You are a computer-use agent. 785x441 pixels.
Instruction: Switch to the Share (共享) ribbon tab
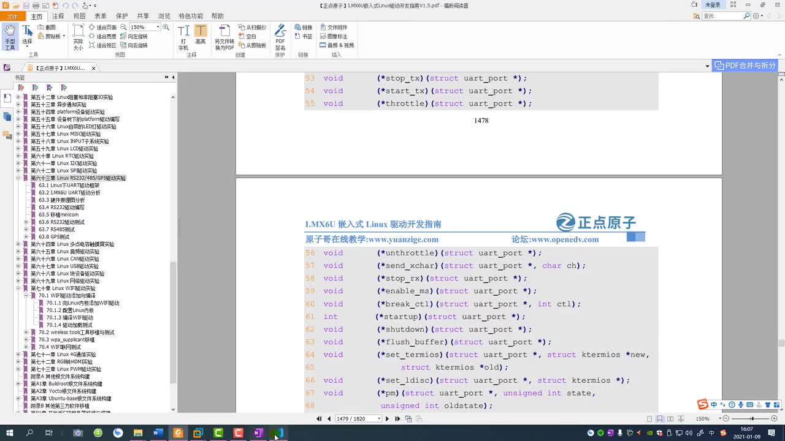pyautogui.click(x=143, y=17)
